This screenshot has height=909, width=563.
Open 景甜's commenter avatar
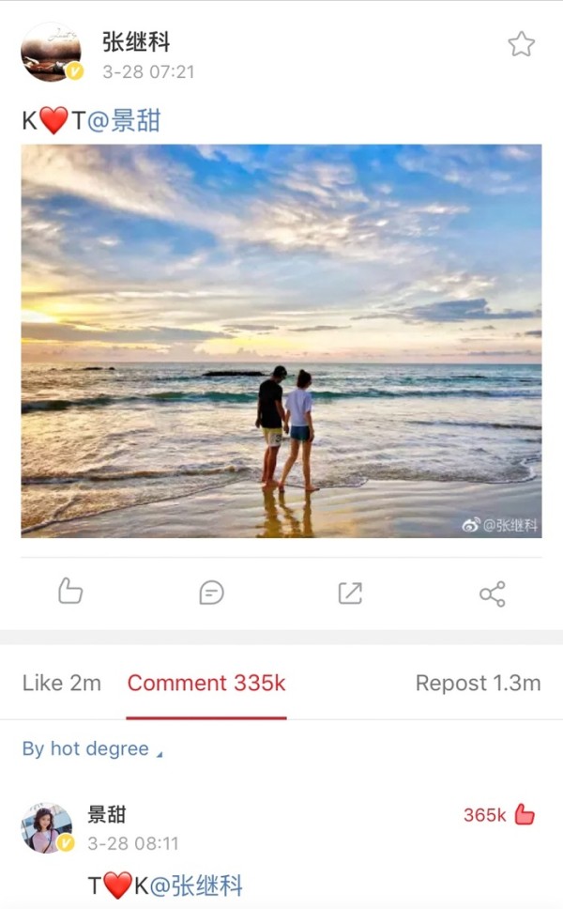pyautogui.click(x=48, y=828)
